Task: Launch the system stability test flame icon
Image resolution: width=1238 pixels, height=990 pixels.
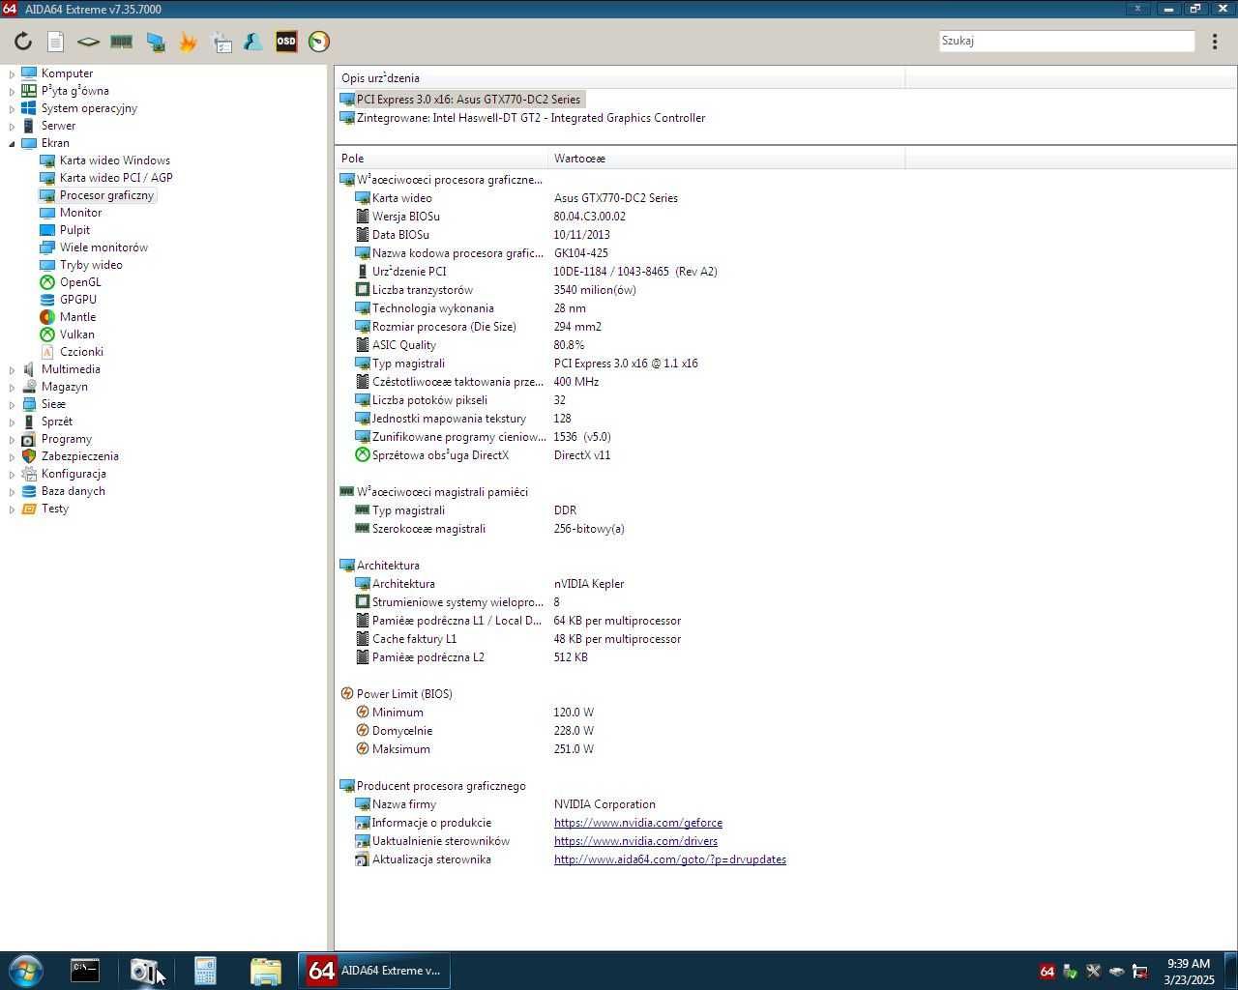Action: click(188, 42)
